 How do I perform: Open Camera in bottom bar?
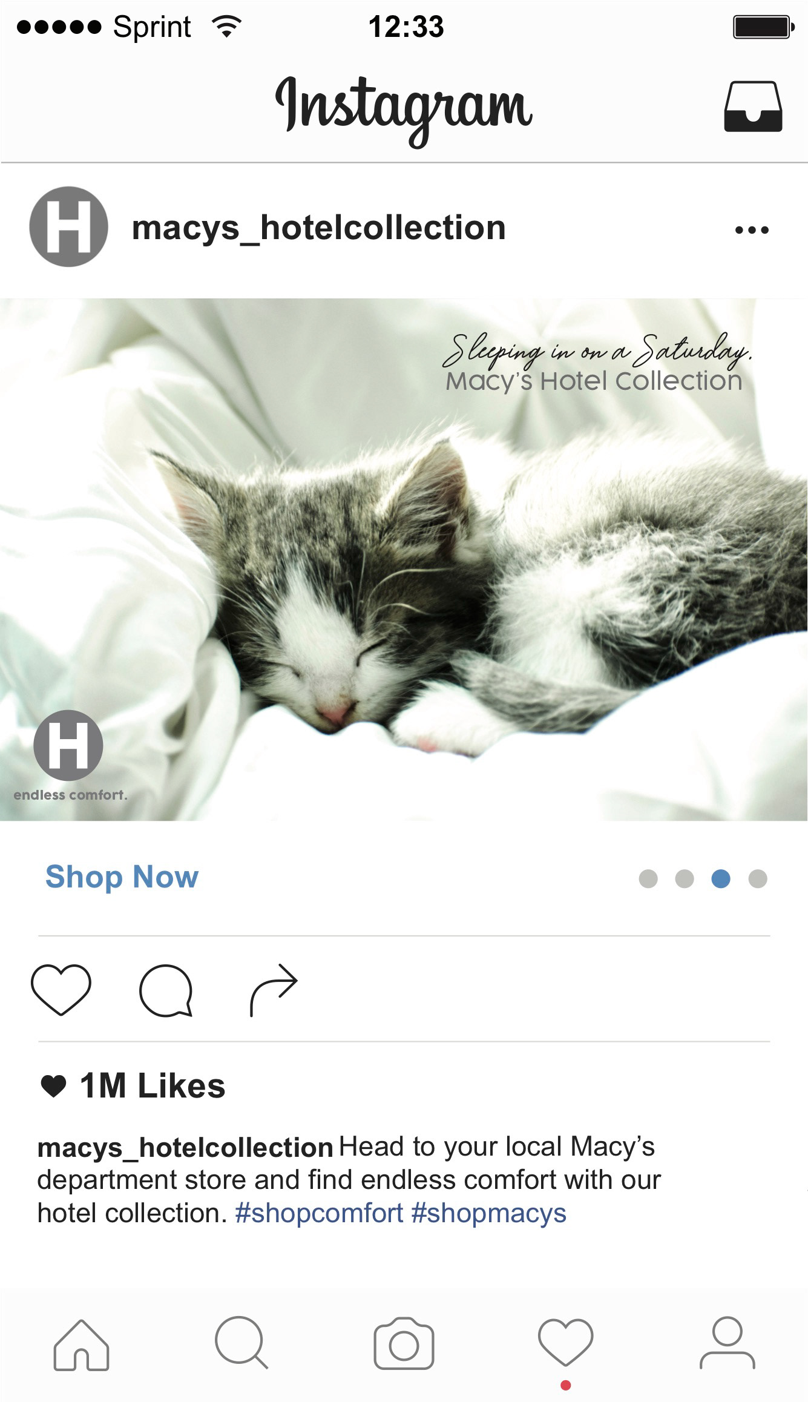pyautogui.click(x=404, y=1343)
